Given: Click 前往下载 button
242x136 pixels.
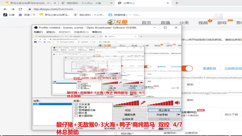Looking at the screenshot, I should point(231,115).
